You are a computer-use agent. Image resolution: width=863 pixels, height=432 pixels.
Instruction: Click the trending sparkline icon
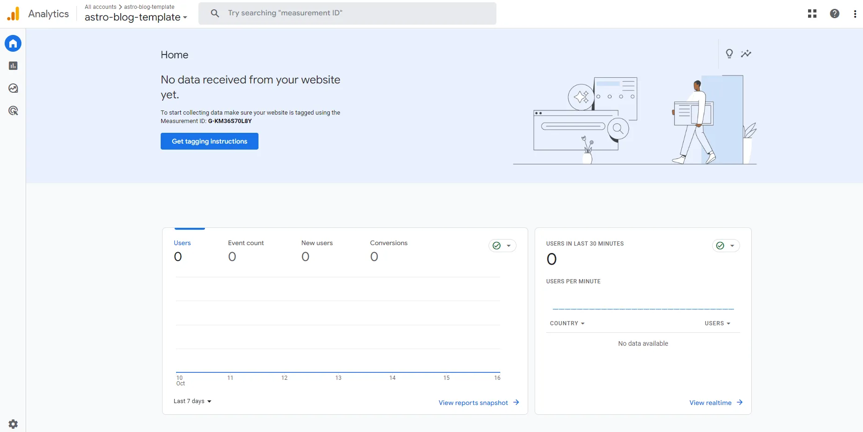pyautogui.click(x=746, y=54)
